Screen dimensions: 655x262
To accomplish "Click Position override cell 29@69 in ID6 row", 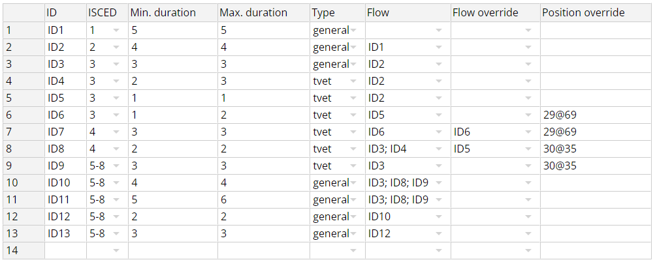I will (x=596, y=115).
